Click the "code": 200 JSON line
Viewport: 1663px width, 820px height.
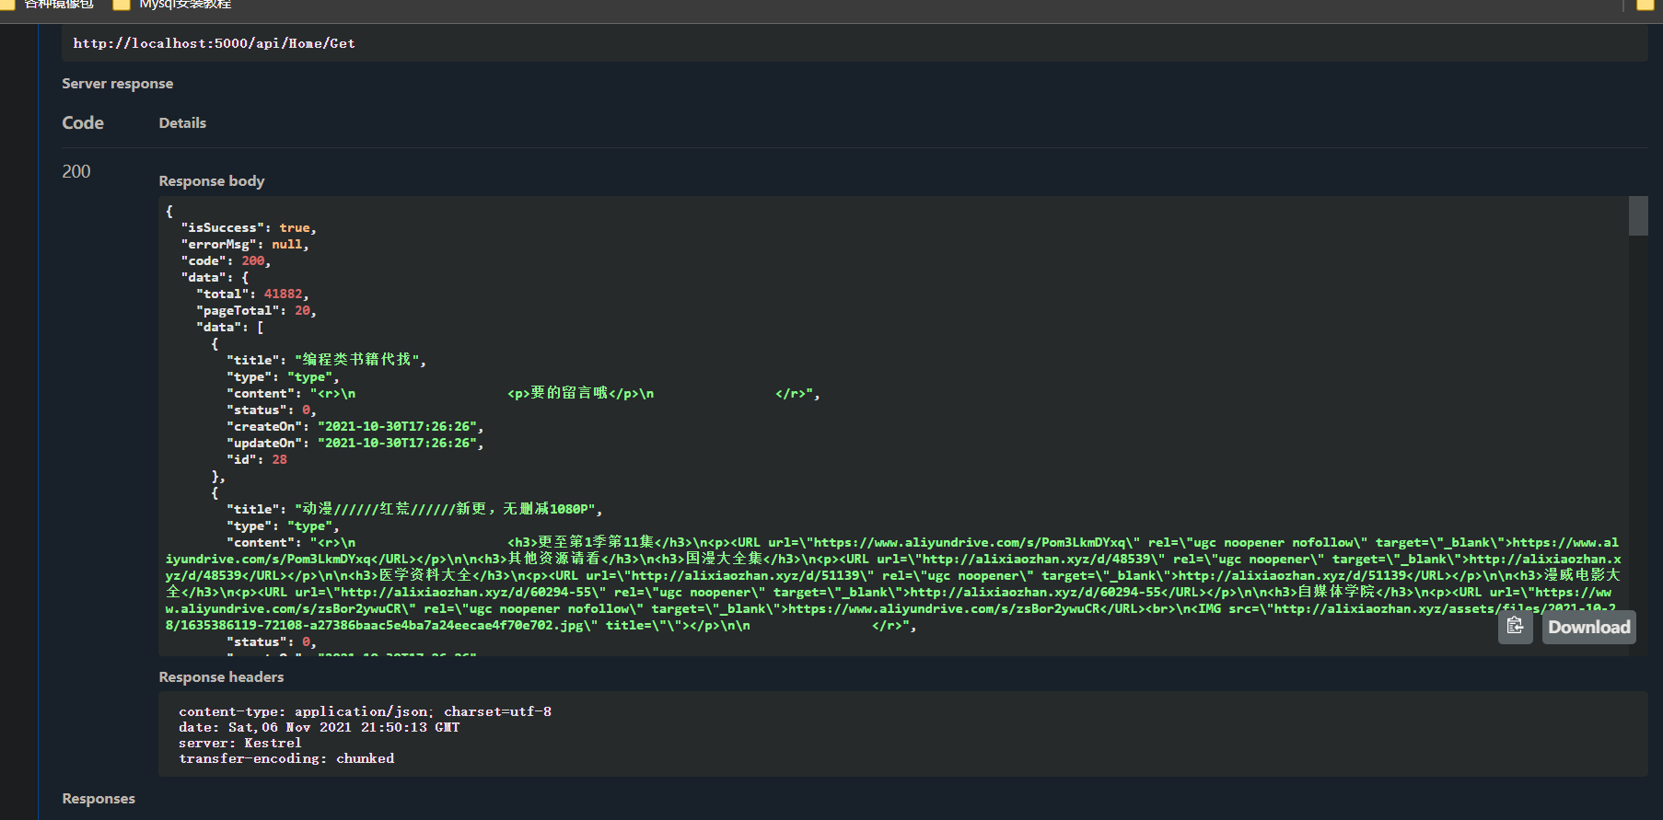coord(226,261)
